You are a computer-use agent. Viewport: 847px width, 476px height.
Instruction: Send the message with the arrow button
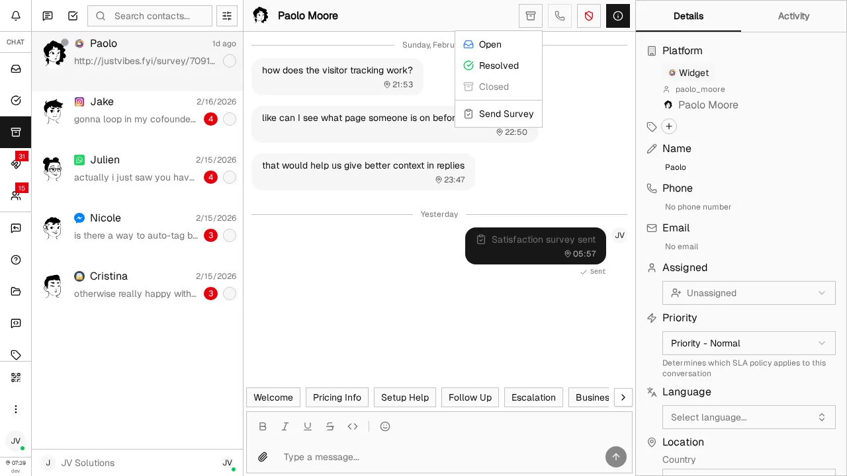[x=615, y=457]
